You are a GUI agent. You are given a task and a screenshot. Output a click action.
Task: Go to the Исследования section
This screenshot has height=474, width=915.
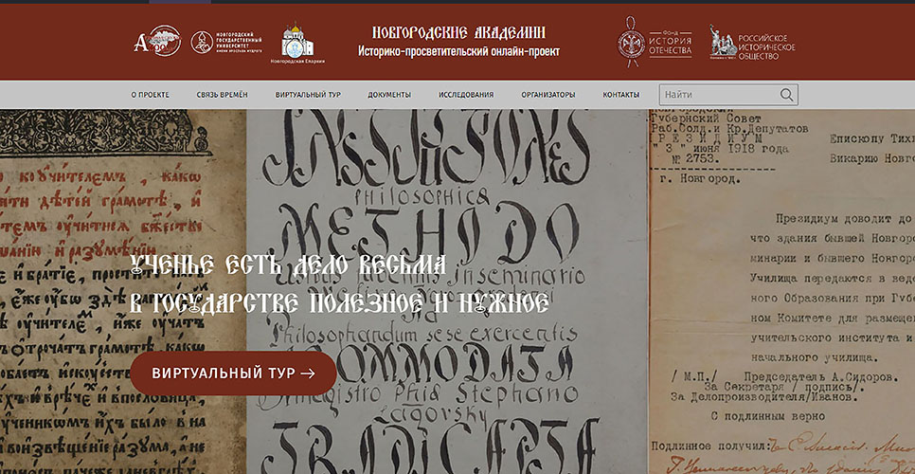[x=466, y=95]
